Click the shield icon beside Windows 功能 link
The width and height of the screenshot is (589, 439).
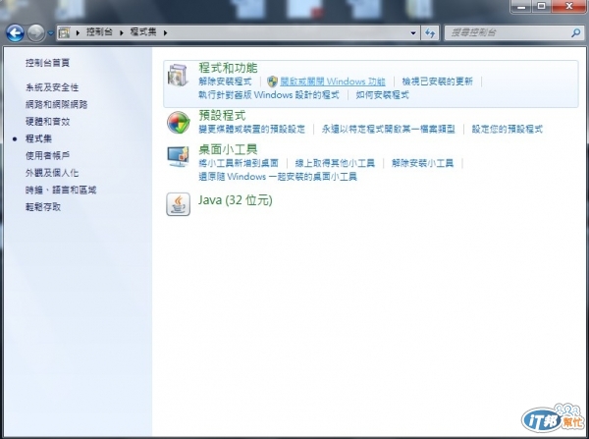[272, 82]
